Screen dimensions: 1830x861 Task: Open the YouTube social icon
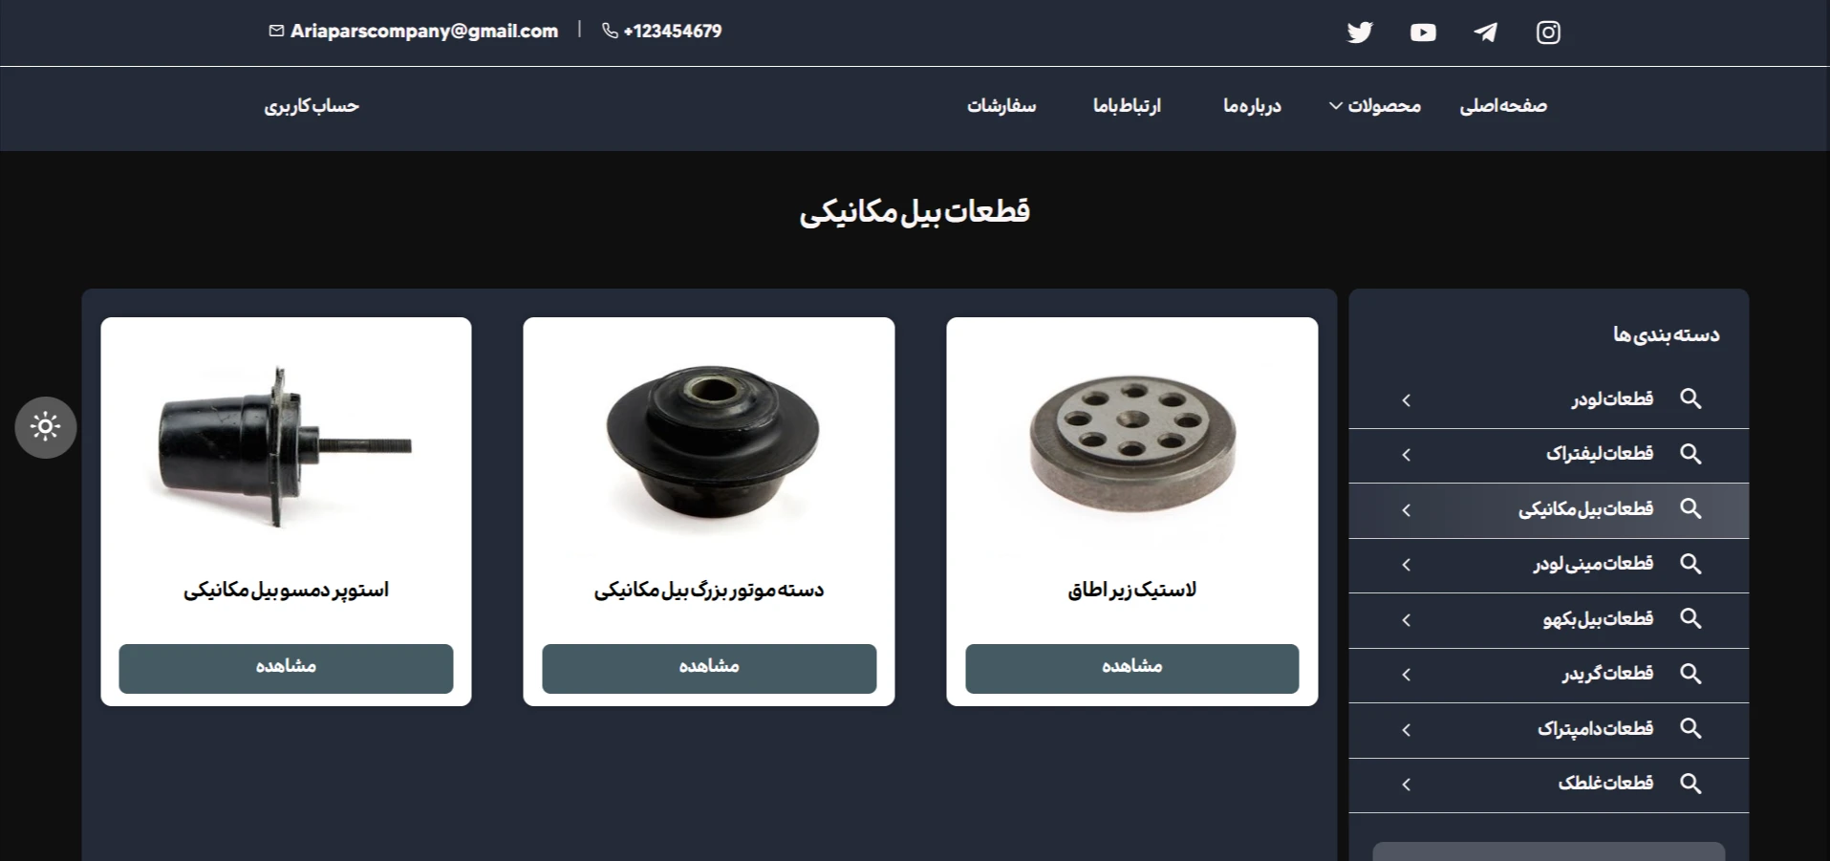tap(1423, 32)
